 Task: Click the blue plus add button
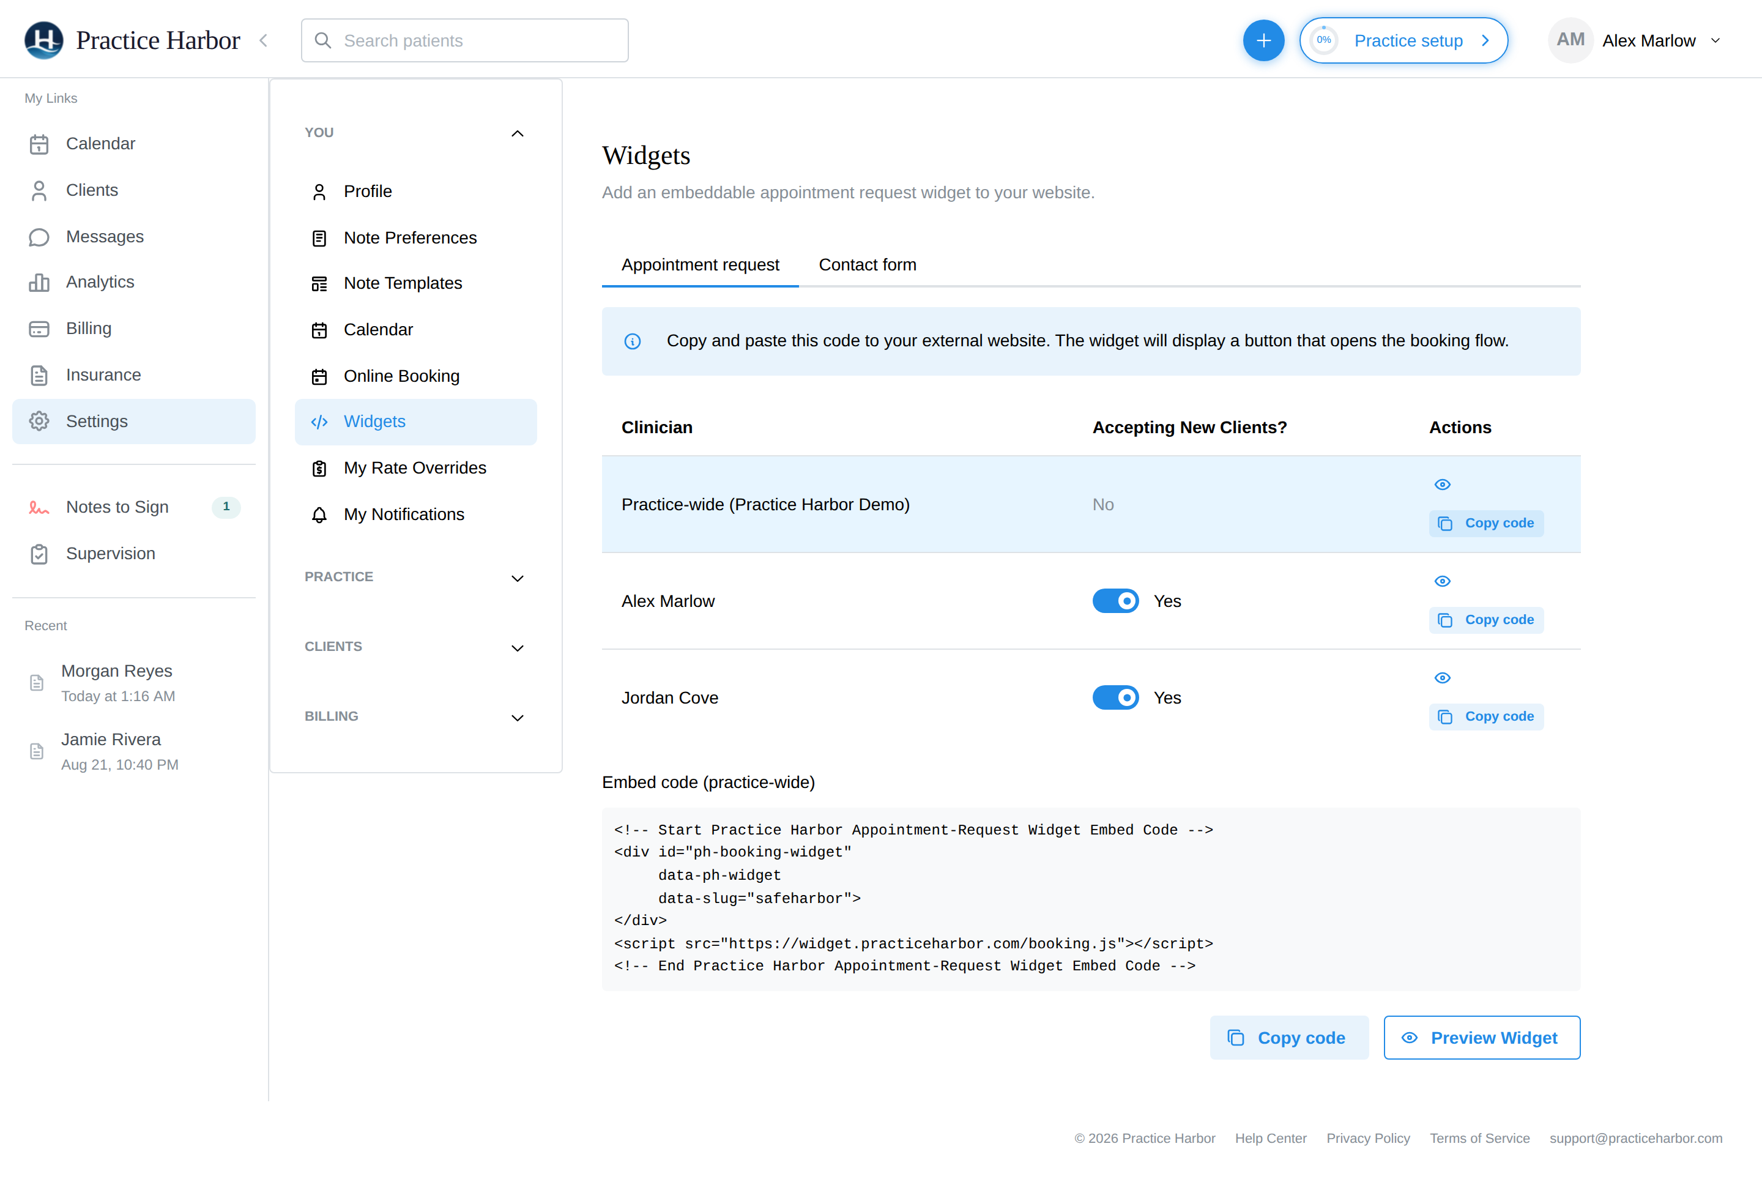[x=1263, y=41]
